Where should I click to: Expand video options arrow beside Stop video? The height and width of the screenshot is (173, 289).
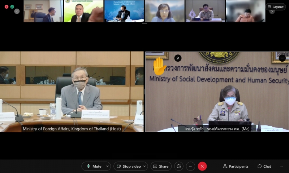(145, 166)
